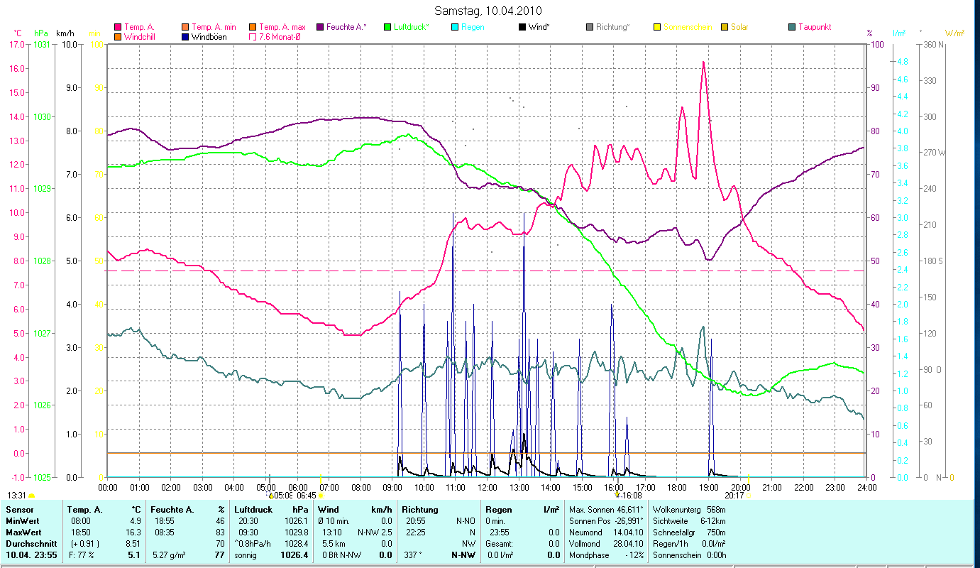The width and height of the screenshot is (980, 568).
Task: Click the current pressure value 1026.4
Action: click(x=294, y=555)
